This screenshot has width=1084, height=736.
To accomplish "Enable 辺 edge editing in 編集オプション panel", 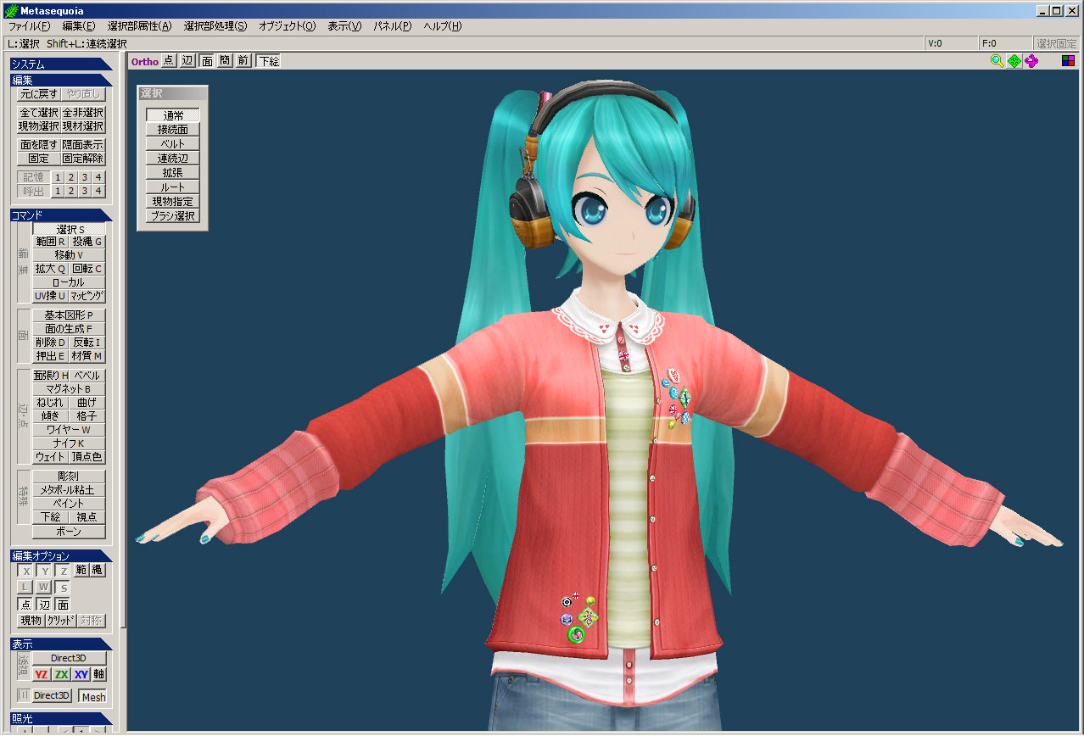I will click(x=45, y=605).
